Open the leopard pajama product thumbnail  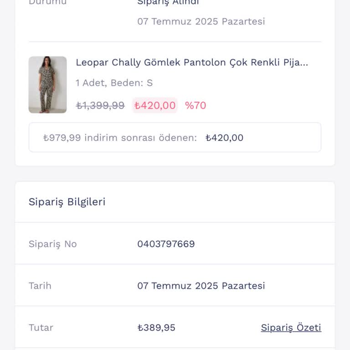pyautogui.click(x=47, y=85)
